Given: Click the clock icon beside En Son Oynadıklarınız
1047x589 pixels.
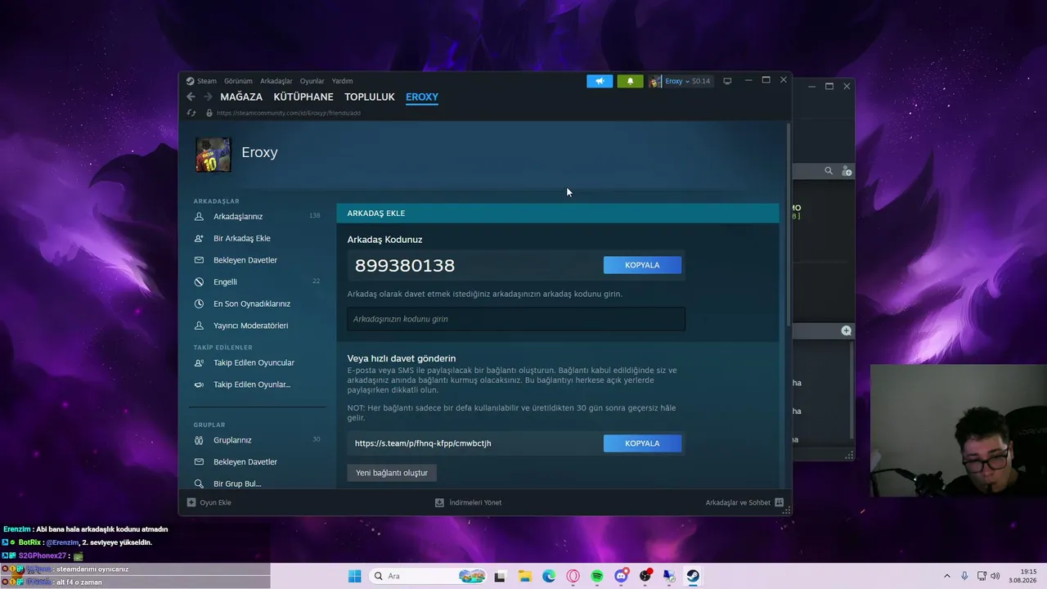Looking at the screenshot, I should coord(199,303).
